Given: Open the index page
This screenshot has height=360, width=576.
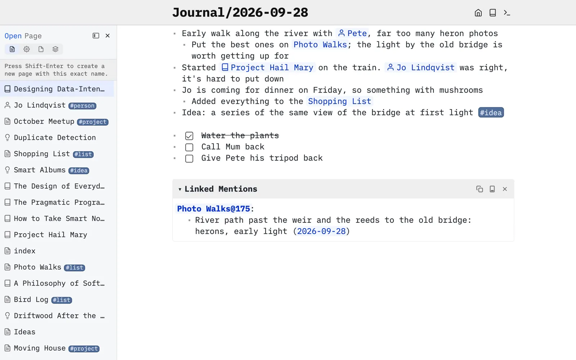Looking at the screenshot, I should click(57, 251).
